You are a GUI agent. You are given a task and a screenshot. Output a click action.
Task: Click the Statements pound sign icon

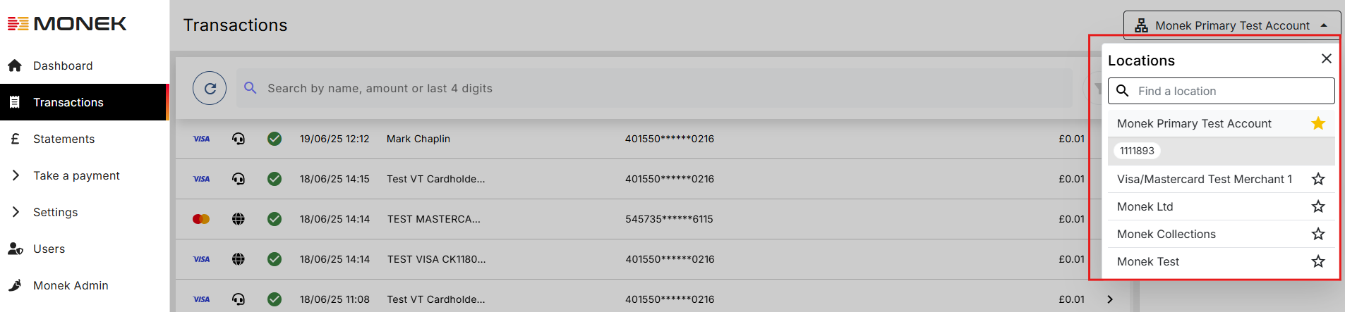15,139
